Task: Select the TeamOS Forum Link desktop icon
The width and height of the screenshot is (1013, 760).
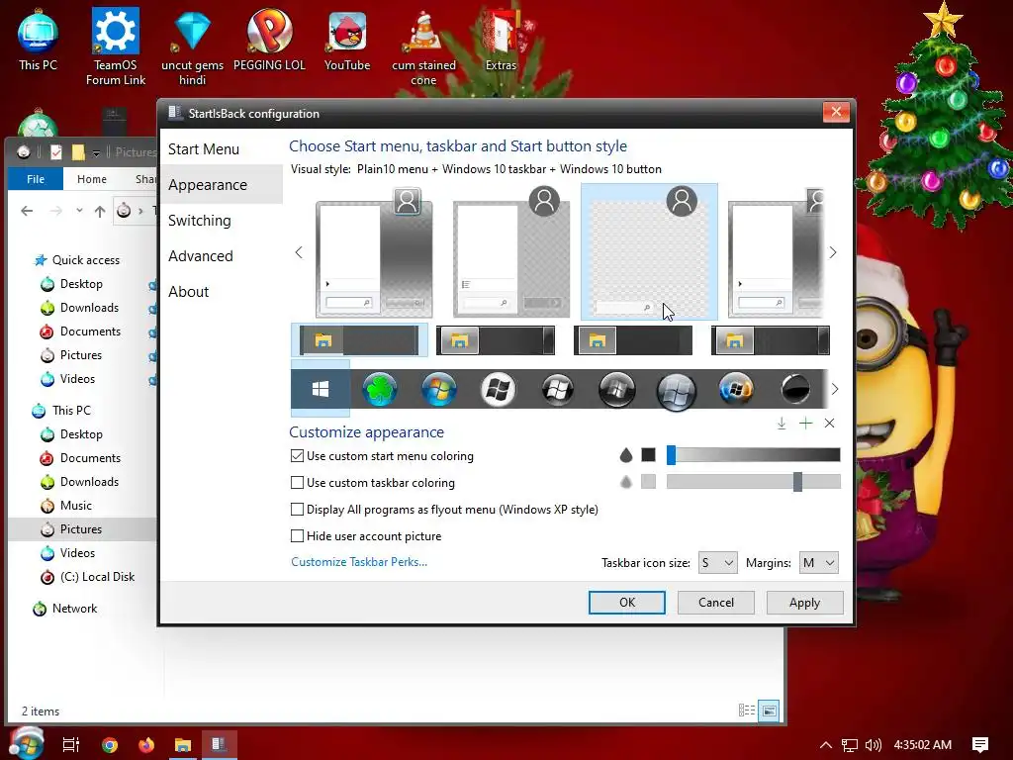Action: [x=116, y=47]
